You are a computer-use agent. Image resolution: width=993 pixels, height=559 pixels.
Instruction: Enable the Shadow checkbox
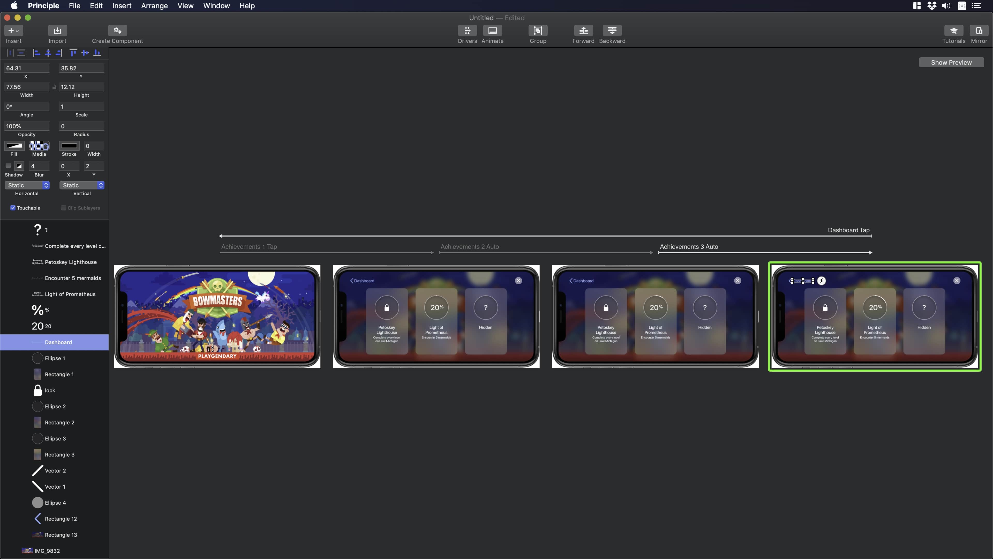tap(8, 166)
